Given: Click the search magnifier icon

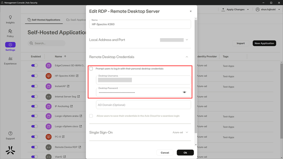Looking at the screenshot, I should (31, 43).
